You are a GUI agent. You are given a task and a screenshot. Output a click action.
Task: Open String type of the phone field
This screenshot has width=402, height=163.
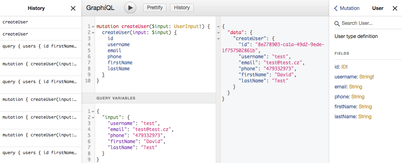click(358, 97)
